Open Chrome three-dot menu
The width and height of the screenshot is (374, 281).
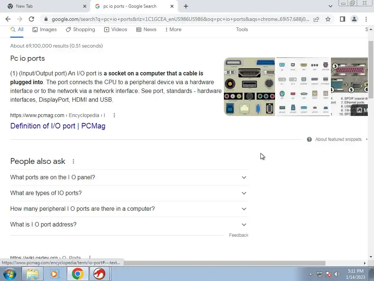click(x=366, y=19)
